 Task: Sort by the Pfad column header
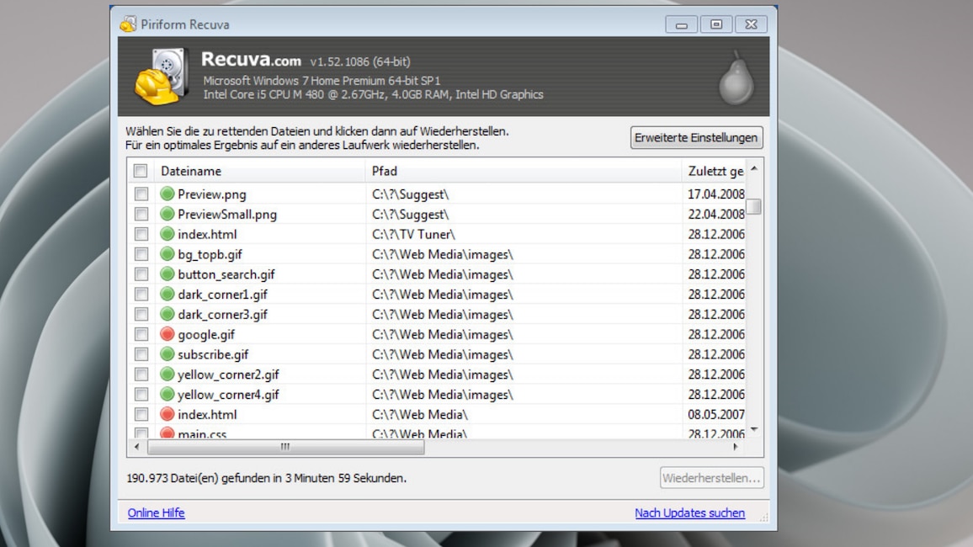[524, 171]
